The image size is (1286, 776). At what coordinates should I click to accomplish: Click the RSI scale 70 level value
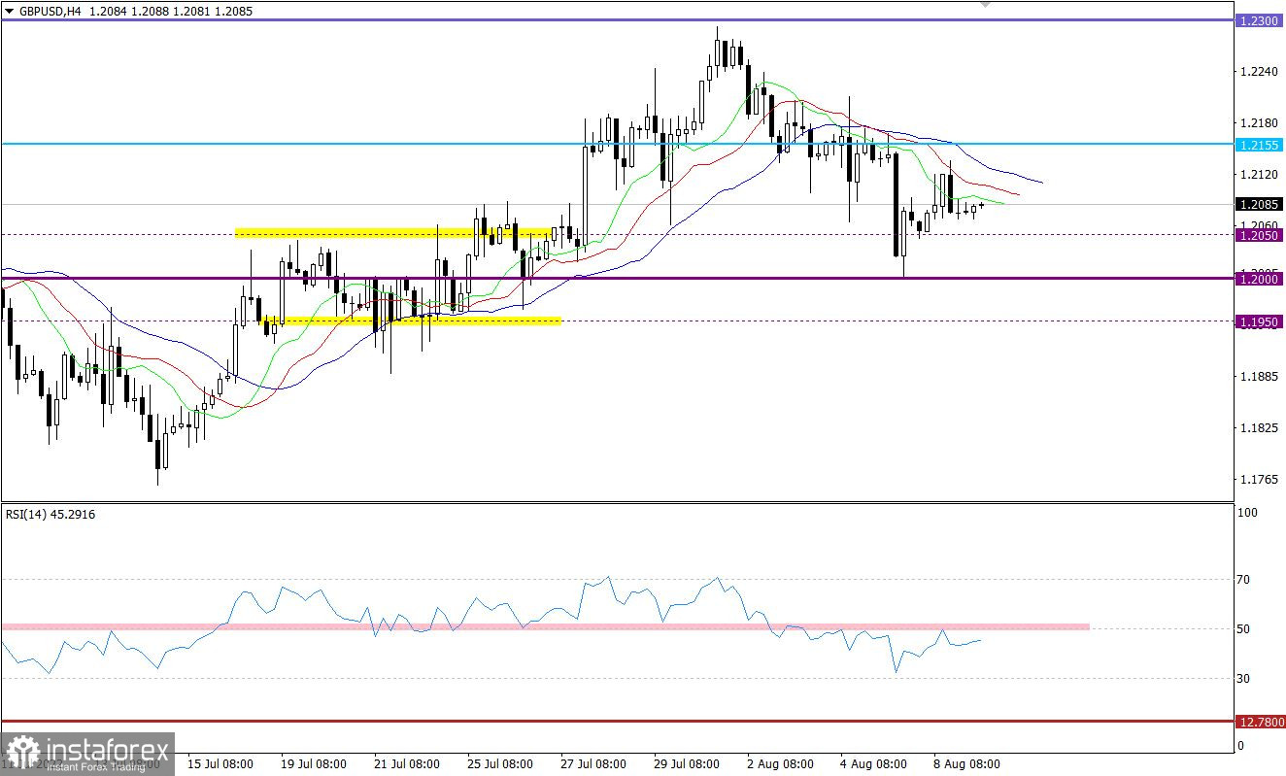pyautogui.click(x=1242, y=580)
